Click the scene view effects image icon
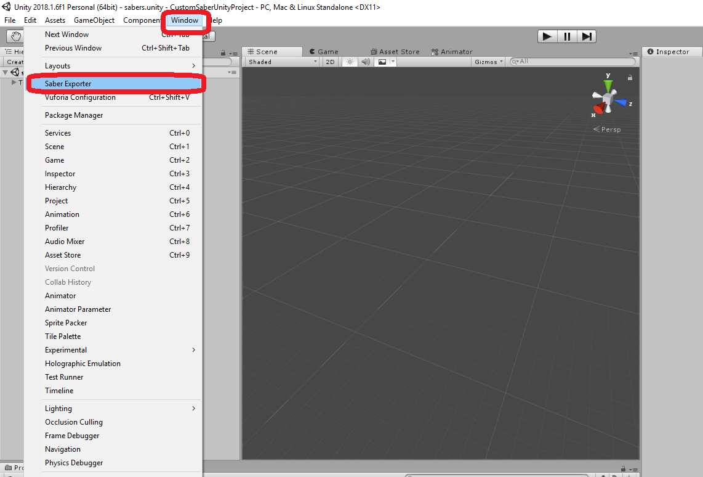Screen dimensions: 703x477 382,62
